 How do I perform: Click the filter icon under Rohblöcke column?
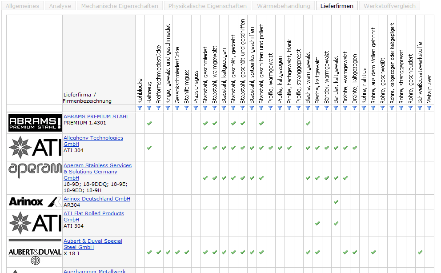(140, 108)
